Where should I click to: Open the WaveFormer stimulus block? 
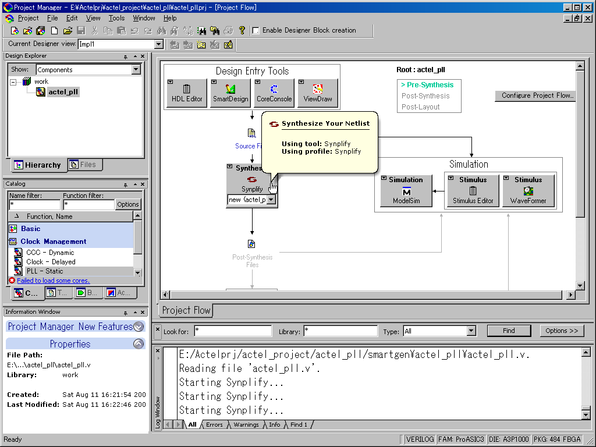click(528, 191)
